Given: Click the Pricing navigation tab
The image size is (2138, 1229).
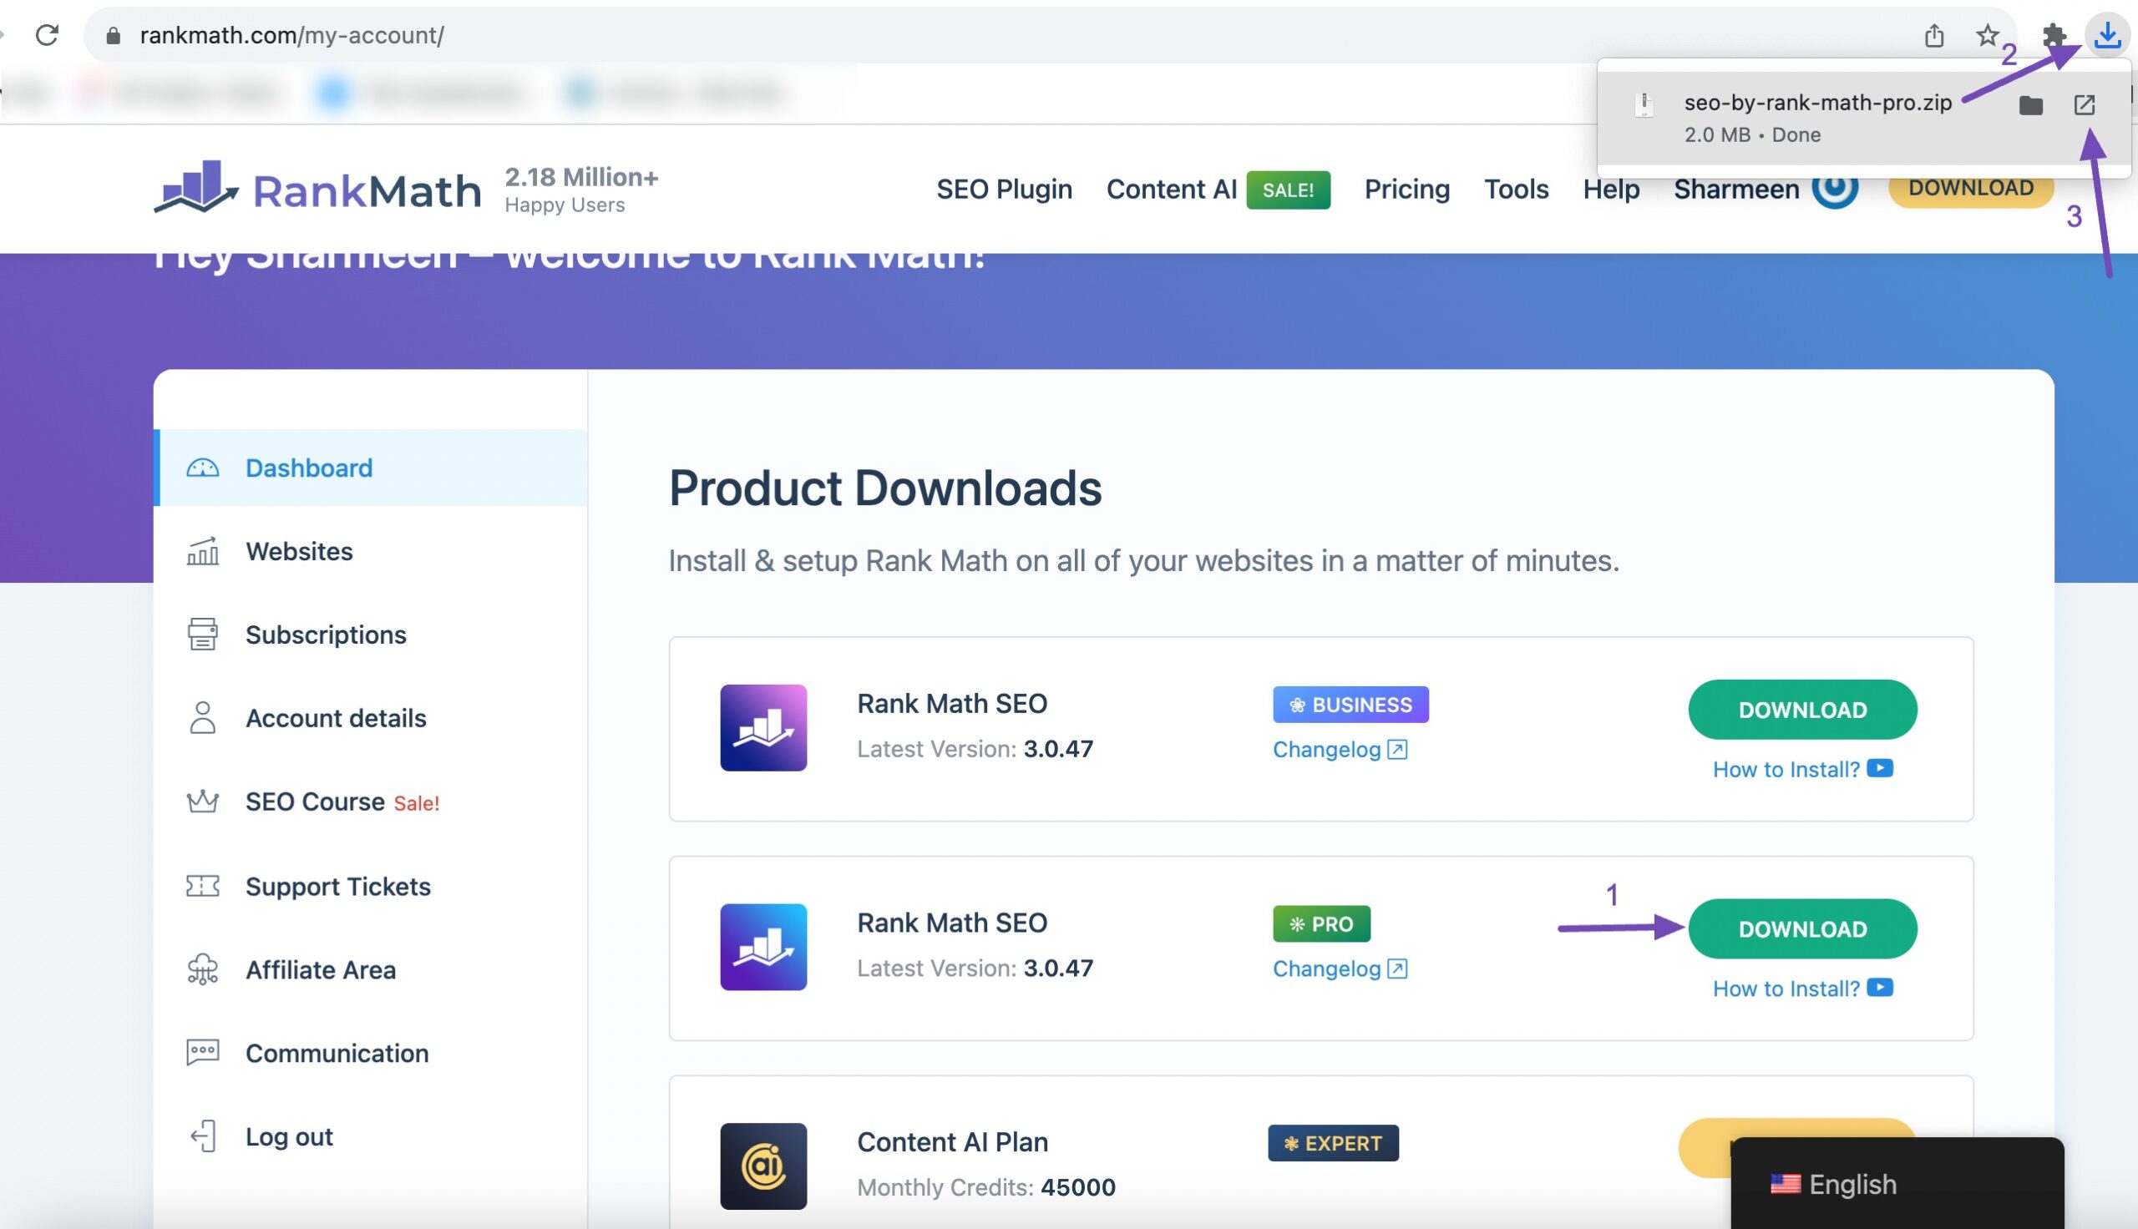Looking at the screenshot, I should tap(1406, 188).
